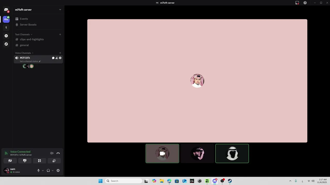The width and height of the screenshot is (330, 185).
Task: Click the Add a Server plus icon
Action: click(x=6, y=36)
